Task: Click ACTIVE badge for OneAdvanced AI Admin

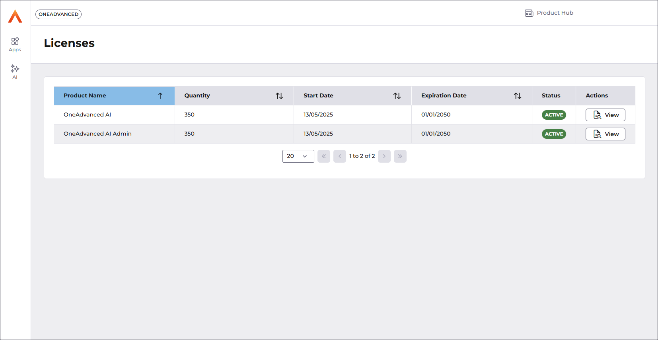Action: pos(554,134)
